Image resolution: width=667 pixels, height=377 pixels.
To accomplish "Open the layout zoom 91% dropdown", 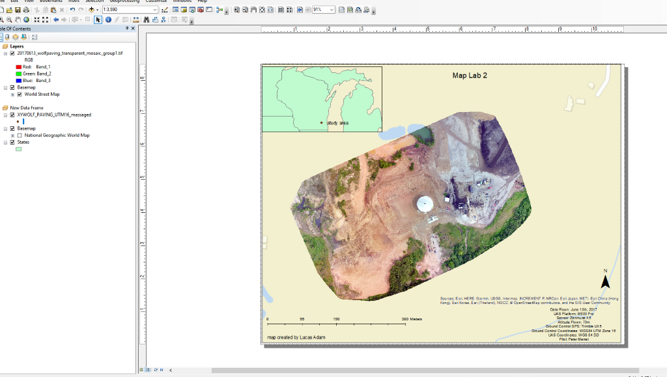I will [x=332, y=10].
